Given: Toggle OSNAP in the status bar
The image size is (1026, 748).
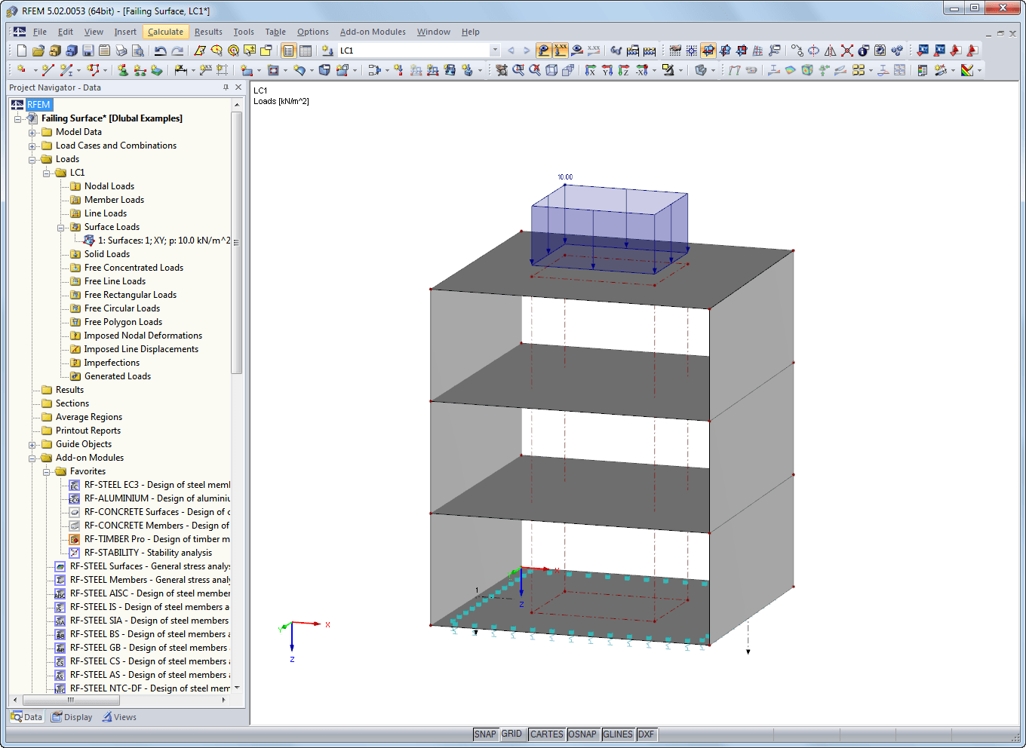Looking at the screenshot, I should (582, 734).
